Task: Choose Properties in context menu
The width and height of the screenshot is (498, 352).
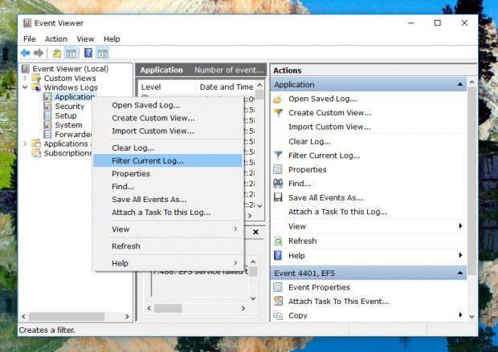Action: [x=168, y=173]
